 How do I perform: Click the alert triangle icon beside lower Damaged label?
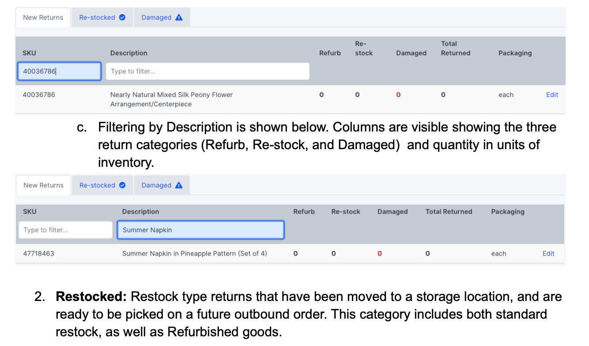point(178,185)
